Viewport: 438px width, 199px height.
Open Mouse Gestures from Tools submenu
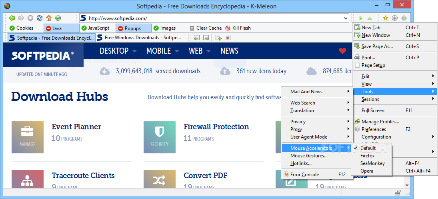[317, 156]
